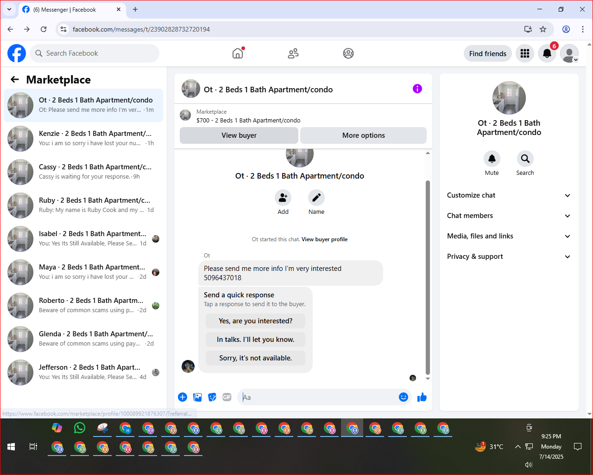Image resolution: width=593 pixels, height=475 pixels.
Task: Open Task View on taskbar
Action: 33,447
